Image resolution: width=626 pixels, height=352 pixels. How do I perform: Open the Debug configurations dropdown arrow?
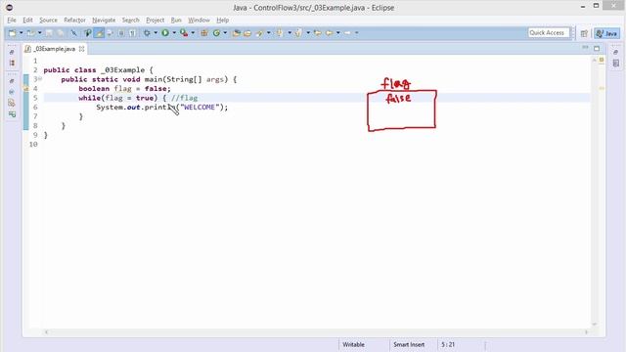click(x=156, y=33)
